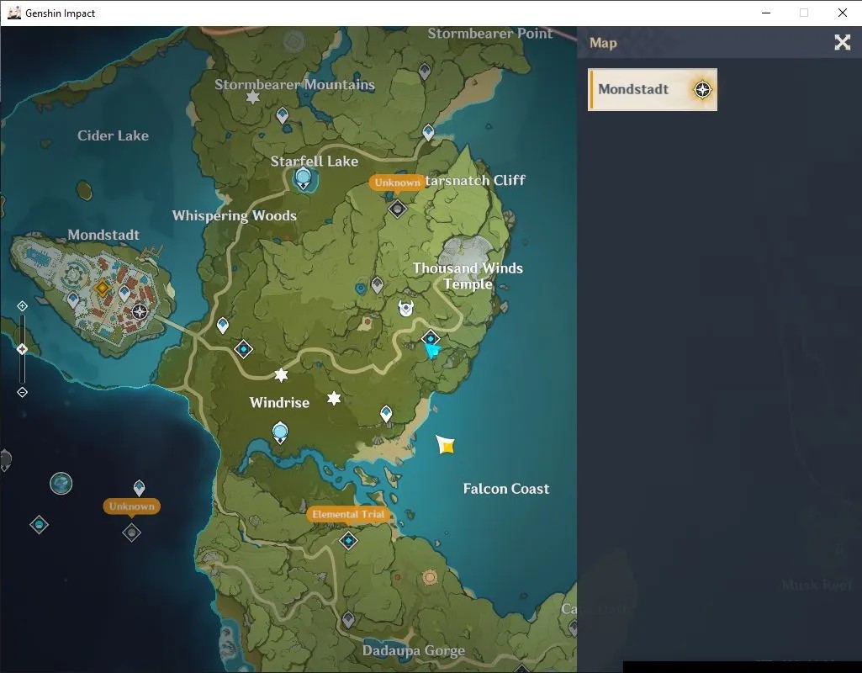Image resolution: width=862 pixels, height=673 pixels.
Task: Select the waypoint southeast of Windrise near beach
Action: tap(386, 414)
